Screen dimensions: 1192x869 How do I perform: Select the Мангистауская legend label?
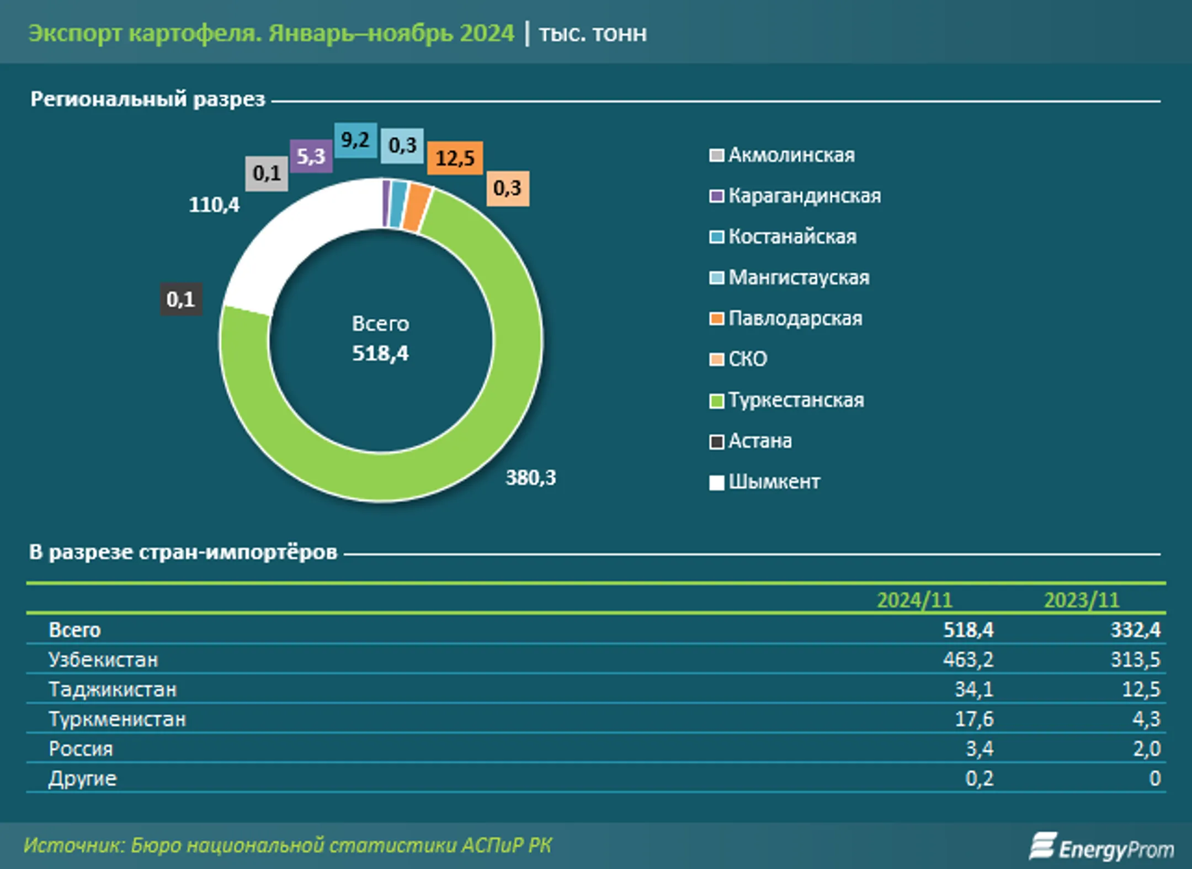pos(799,278)
